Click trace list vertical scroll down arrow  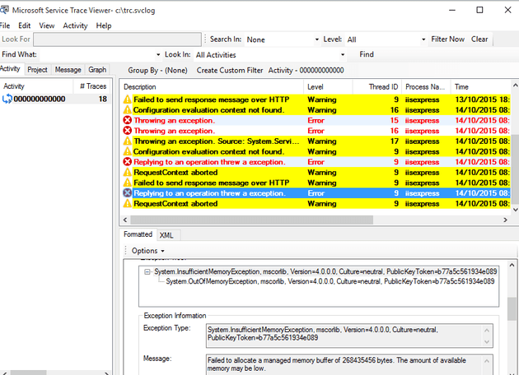click(515, 210)
